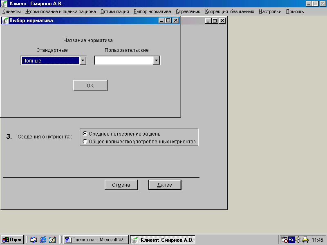
Task: Click the 11:45 clock
Action: (318, 240)
